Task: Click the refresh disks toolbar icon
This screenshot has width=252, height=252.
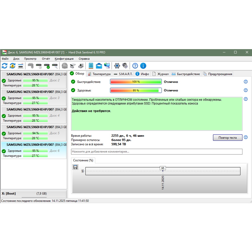Action: (5, 66)
